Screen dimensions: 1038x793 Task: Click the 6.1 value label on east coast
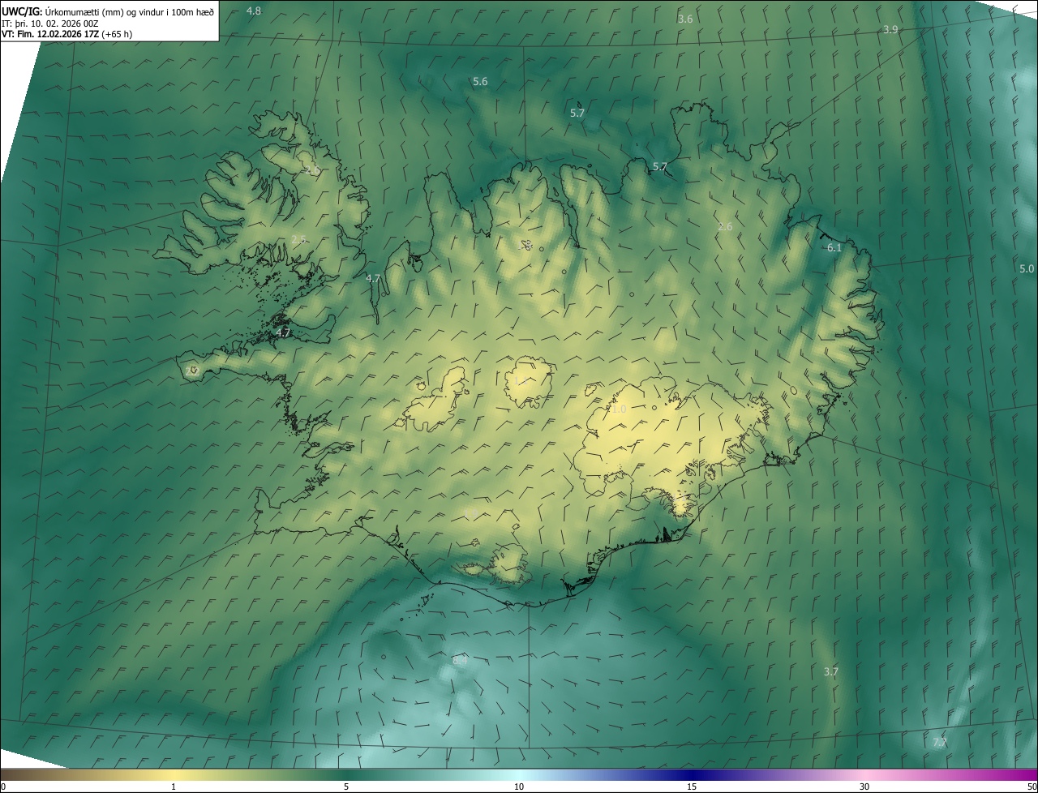point(834,247)
